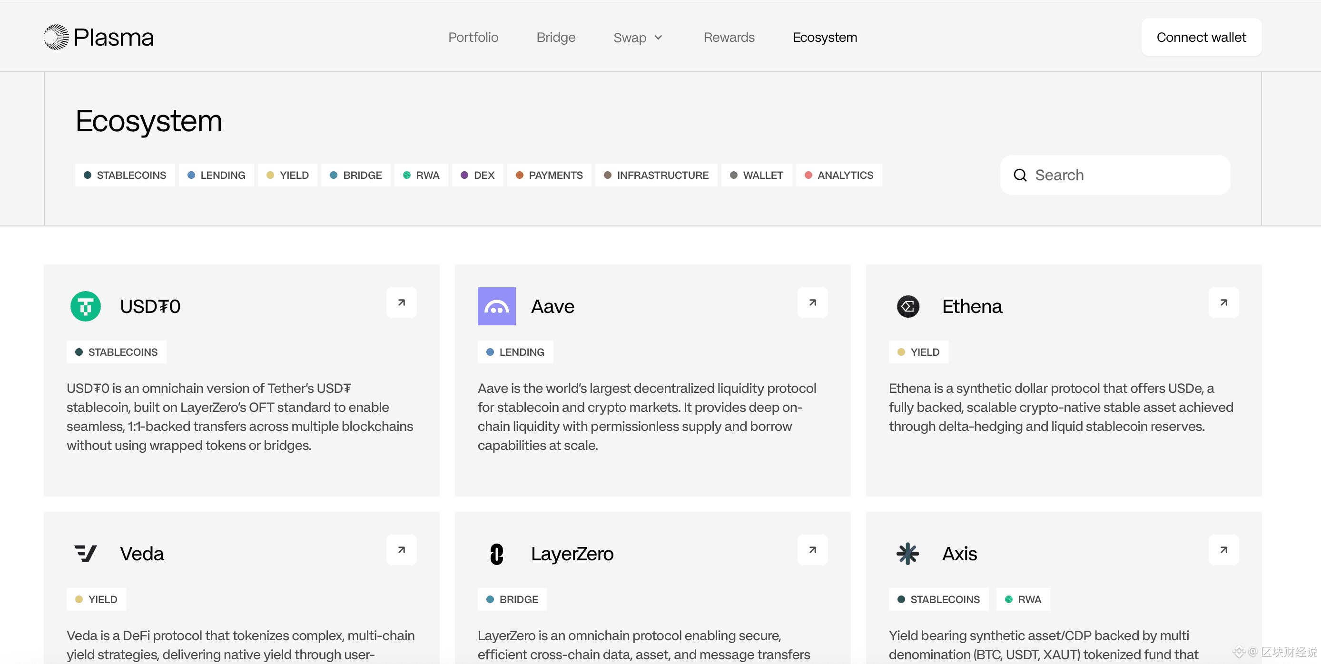This screenshot has height=664, width=1321.
Task: Click the Aave purple ghost logo
Action: click(x=496, y=306)
